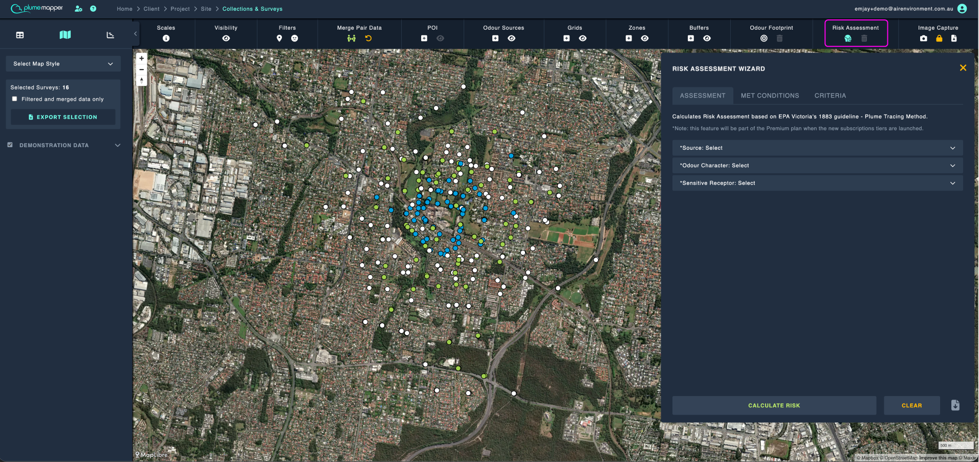The width and height of the screenshot is (979, 462).
Task: Enable Filtered and merged data only checkbox
Action: click(14, 99)
